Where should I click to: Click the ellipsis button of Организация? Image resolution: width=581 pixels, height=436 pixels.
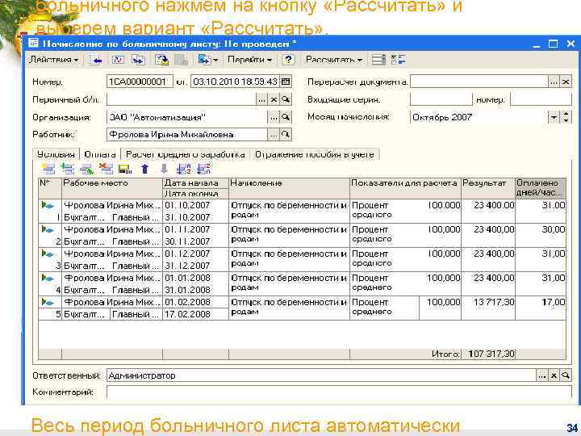[274, 117]
